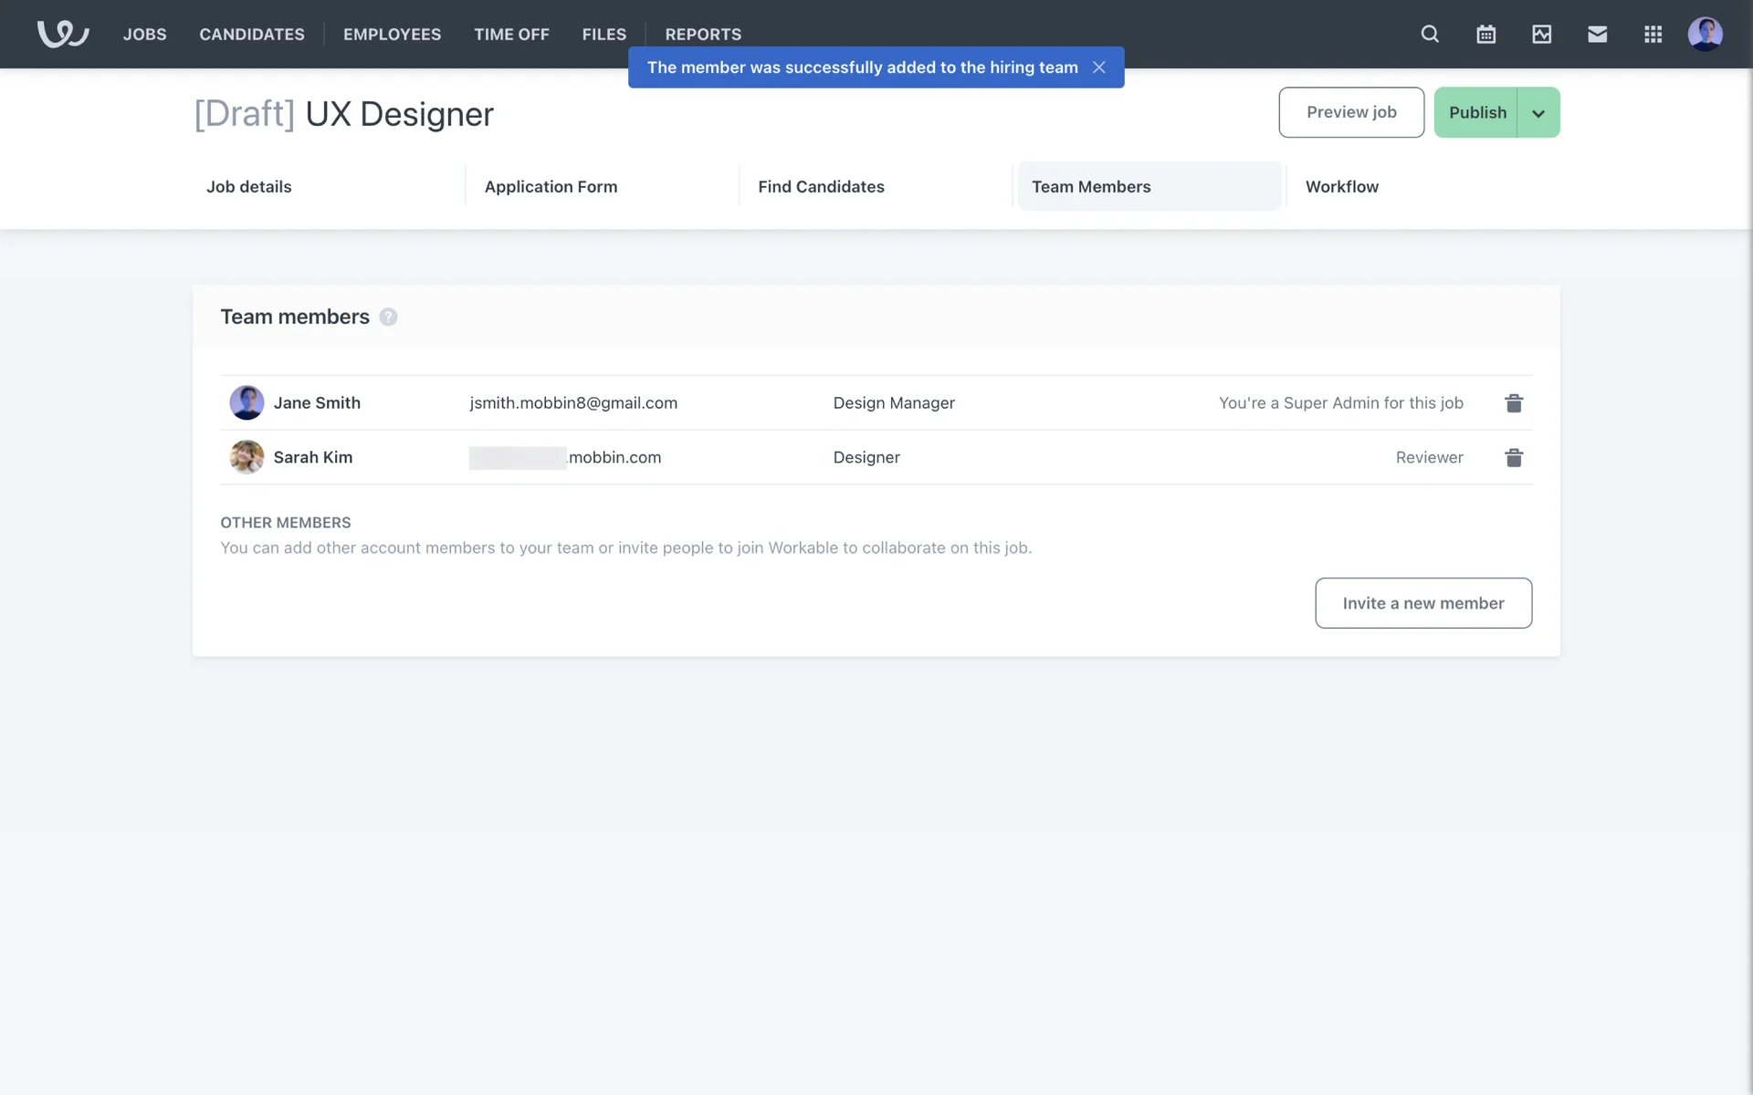Open the Candidates menu item
This screenshot has height=1095, width=1753.
252,34
